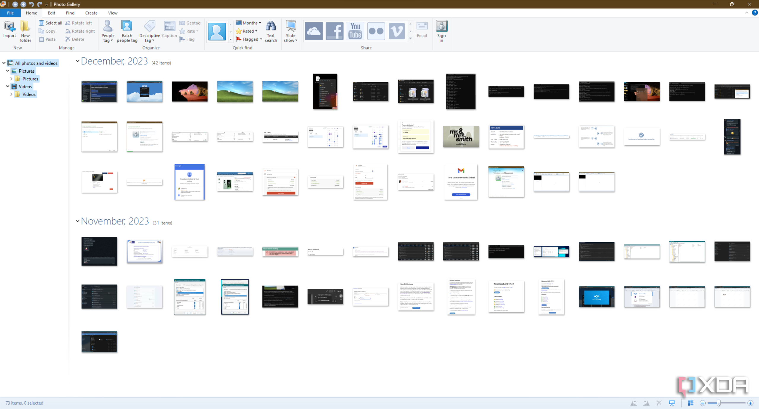The height and width of the screenshot is (409, 759).
Task: Expand the Videos subfolder in tree
Action: tap(11, 94)
